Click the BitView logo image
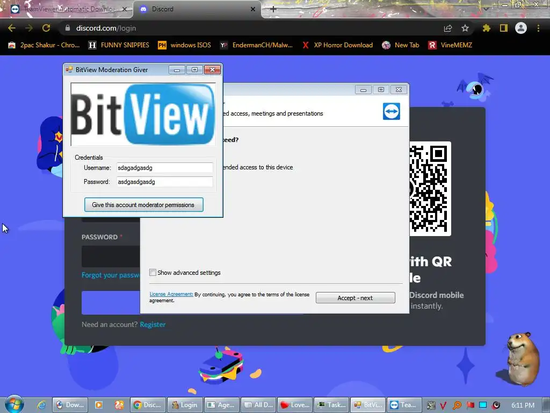Screen dimensions: 550x413 coord(143,115)
